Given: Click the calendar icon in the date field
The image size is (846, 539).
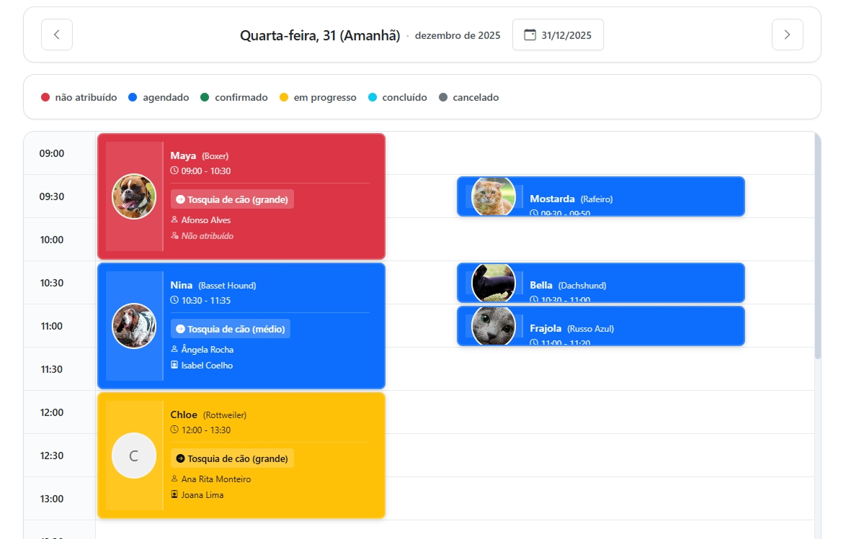Looking at the screenshot, I should click(x=531, y=34).
